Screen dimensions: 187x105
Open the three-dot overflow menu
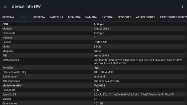point(182,6)
